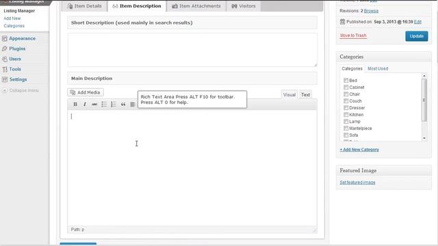Image resolution: width=438 pixels, height=246 pixels.
Task: Collapse the admin sidebar menu
Action: (x=20, y=90)
